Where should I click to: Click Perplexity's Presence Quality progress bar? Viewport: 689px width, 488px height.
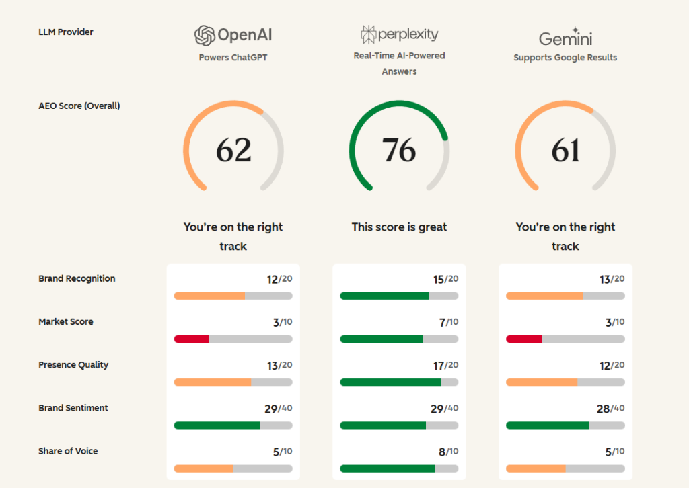[x=399, y=382]
